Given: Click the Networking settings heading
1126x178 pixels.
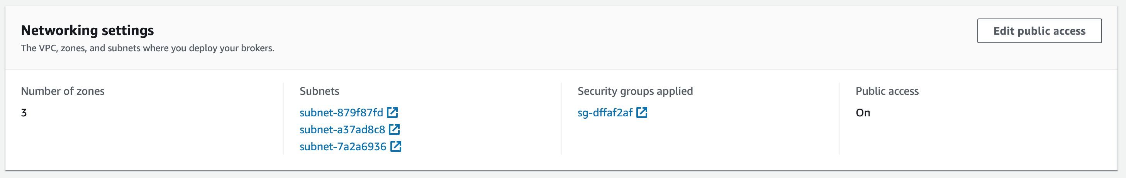Looking at the screenshot, I should tap(87, 30).
